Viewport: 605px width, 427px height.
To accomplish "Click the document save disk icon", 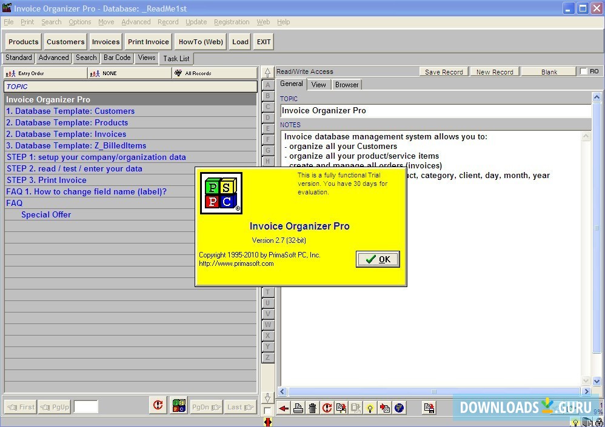I will 429,408.
